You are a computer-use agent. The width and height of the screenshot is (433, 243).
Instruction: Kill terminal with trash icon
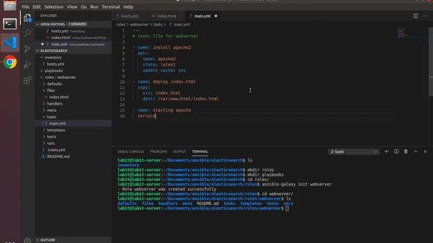point(406,151)
